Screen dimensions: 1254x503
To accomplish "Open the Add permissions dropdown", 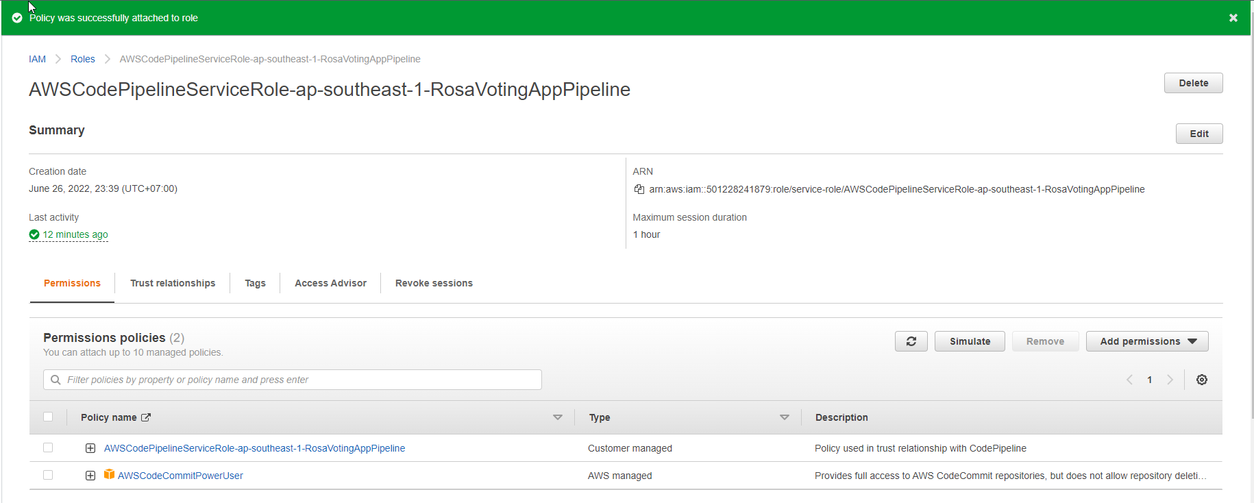I will pos(1146,341).
